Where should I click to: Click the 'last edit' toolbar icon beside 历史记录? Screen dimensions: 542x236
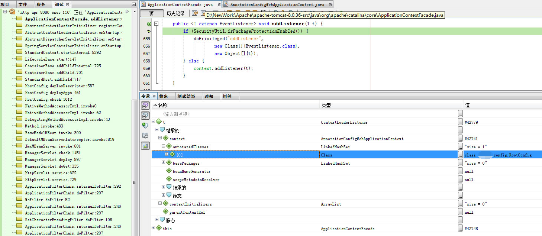coord(194,13)
